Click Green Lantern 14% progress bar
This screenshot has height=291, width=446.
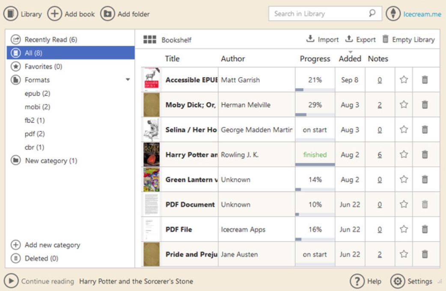click(315, 189)
